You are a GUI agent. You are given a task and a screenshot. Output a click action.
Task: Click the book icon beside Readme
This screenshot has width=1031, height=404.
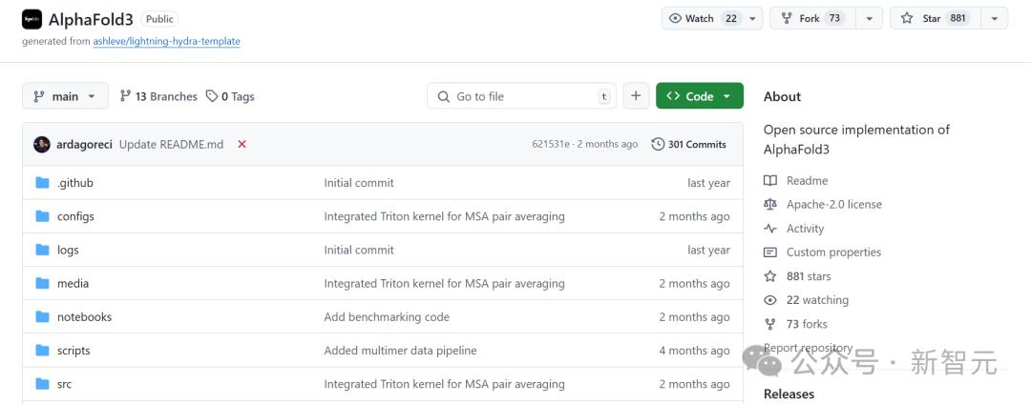tap(770, 181)
